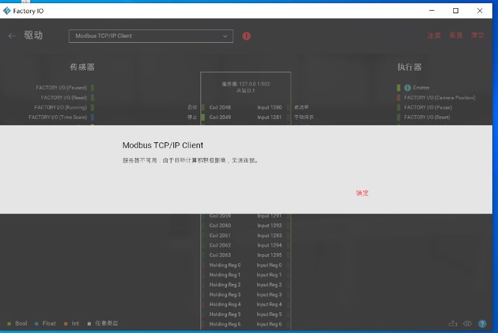Select FACTORY I/O (Paused) sensor

[61, 87]
